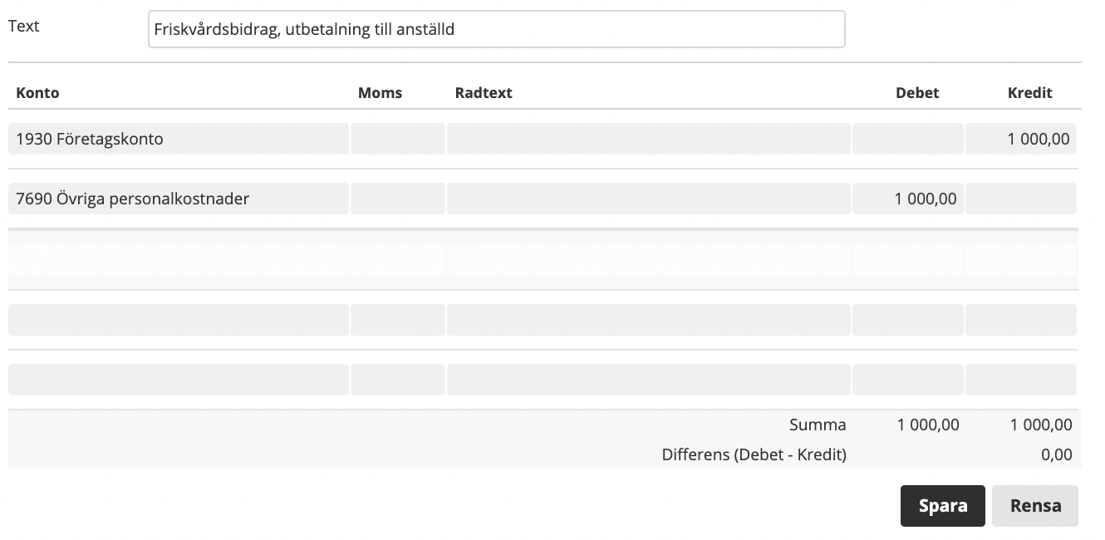The height and width of the screenshot is (540, 1105).
Task: Click the empty Konto field in third row
Action: tap(179, 259)
